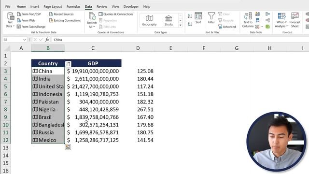Select column C header
Screen dimensions: 309x174
pyautogui.click(x=93, y=48)
